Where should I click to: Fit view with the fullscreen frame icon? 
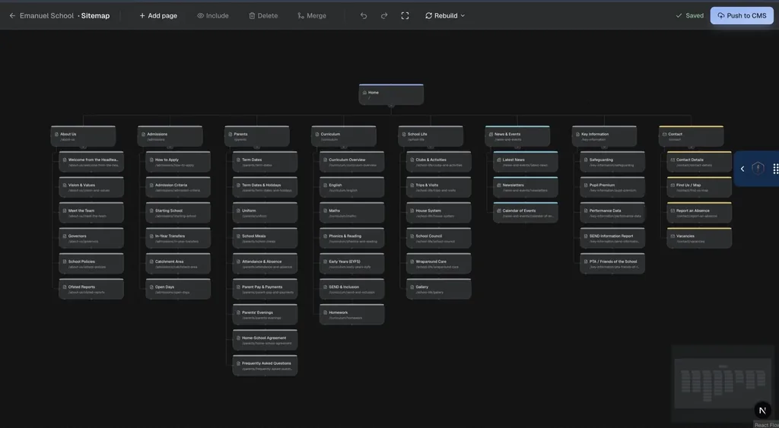(405, 16)
